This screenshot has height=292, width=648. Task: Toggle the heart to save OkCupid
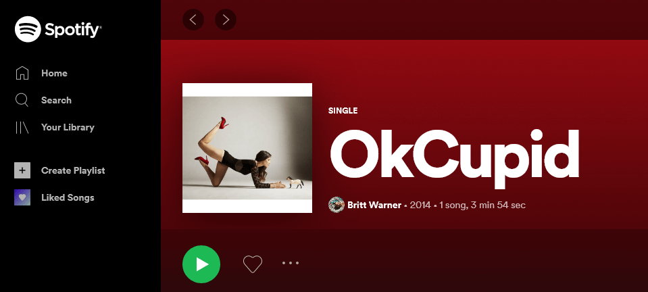coord(253,264)
